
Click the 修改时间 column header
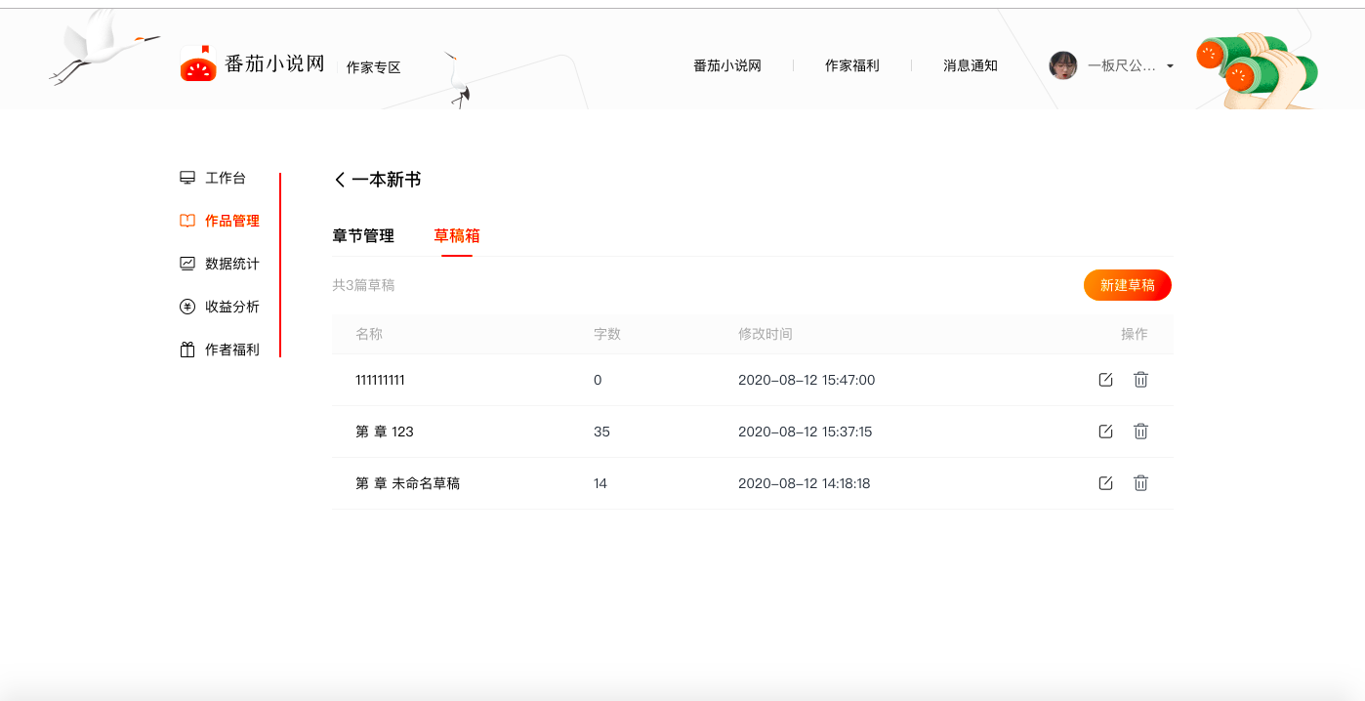coord(765,334)
